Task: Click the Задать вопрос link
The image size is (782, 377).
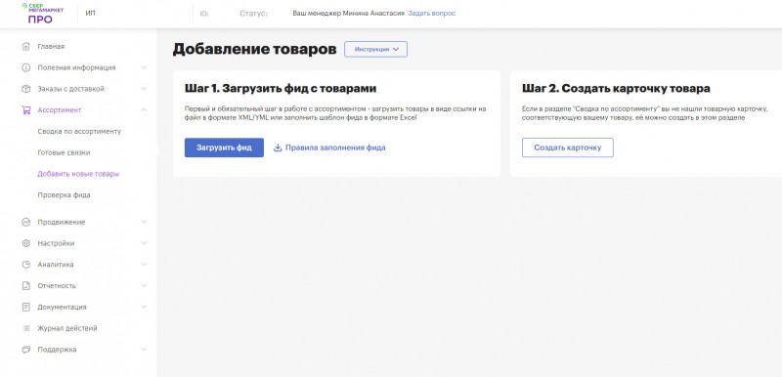Action: tap(432, 14)
